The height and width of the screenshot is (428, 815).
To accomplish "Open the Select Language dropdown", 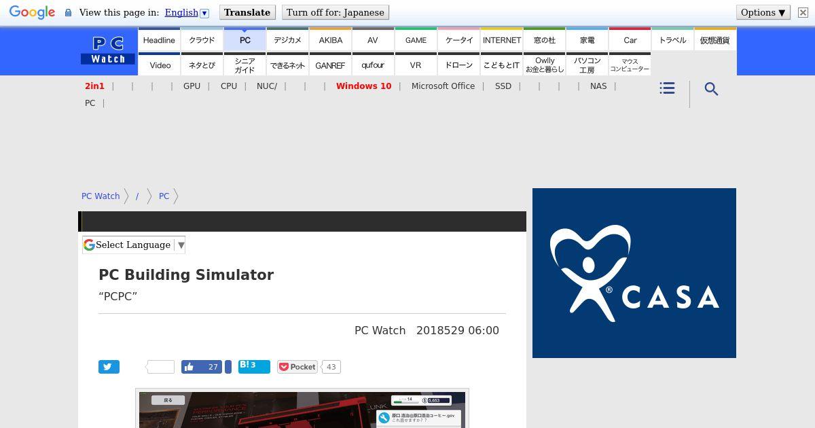I will pyautogui.click(x=134, y=245).
